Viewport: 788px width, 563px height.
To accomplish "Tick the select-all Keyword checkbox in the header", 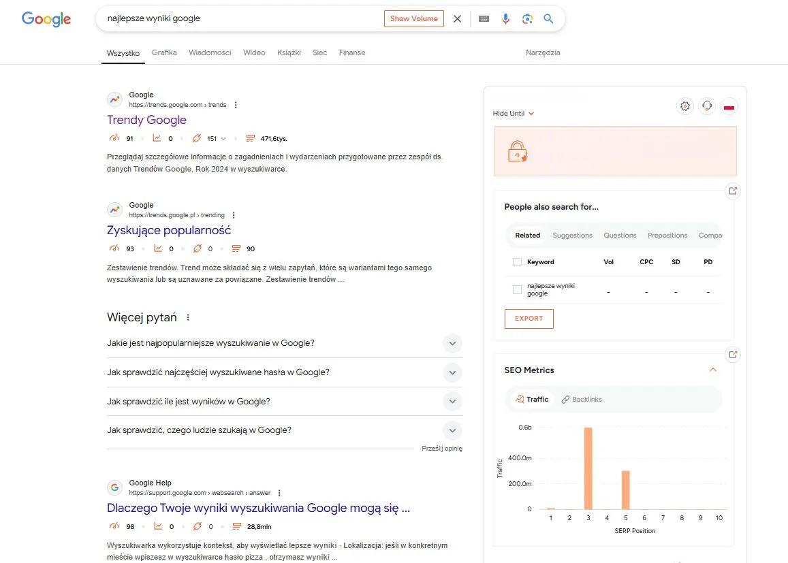I will tap(517, 262).
